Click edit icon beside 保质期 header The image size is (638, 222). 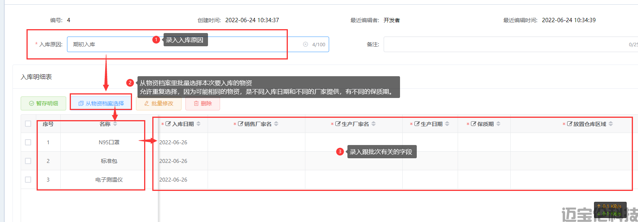(474, 124)
